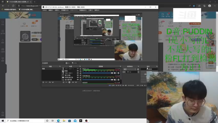Open Task View from the taskbar
218x123 pixels.
point(53,121)
